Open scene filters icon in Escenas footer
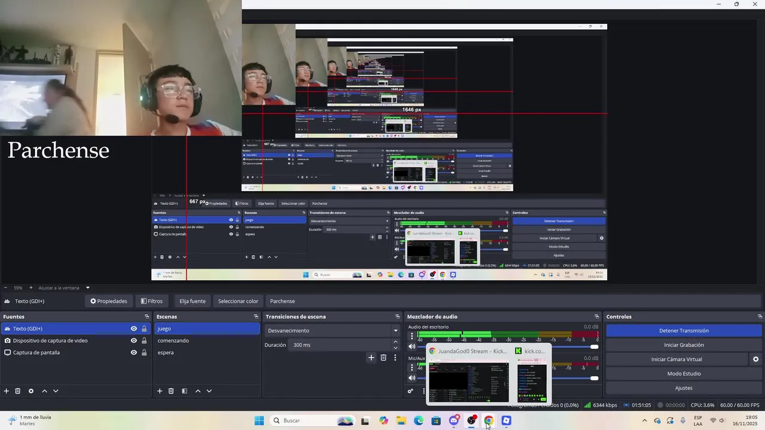This screenshot has height=430, width=765. (x=184, y=391)
